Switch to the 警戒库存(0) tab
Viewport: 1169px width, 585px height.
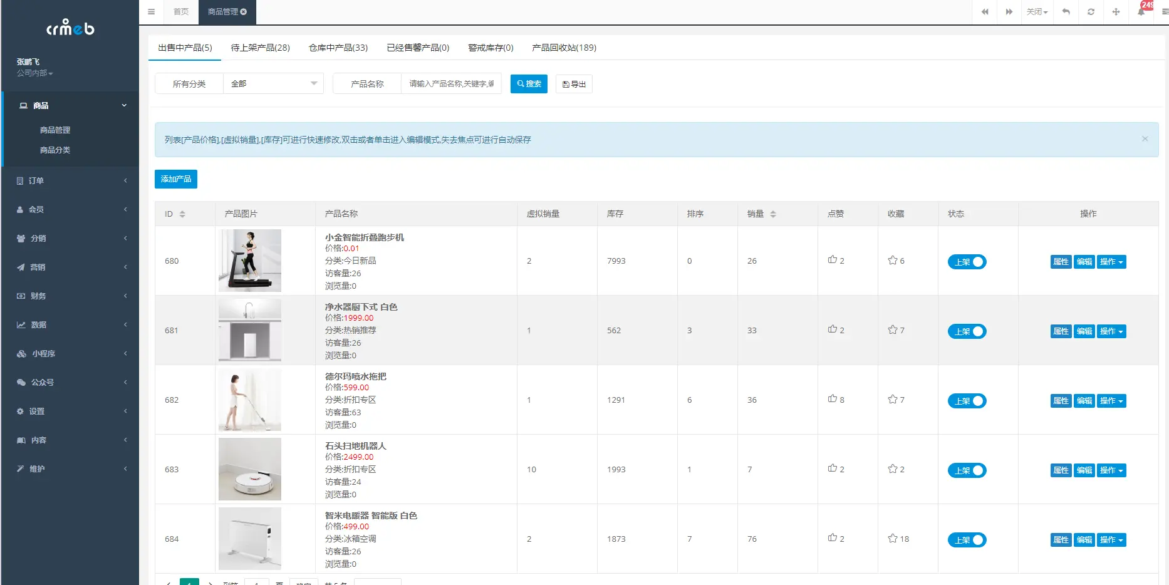(491, 48)
